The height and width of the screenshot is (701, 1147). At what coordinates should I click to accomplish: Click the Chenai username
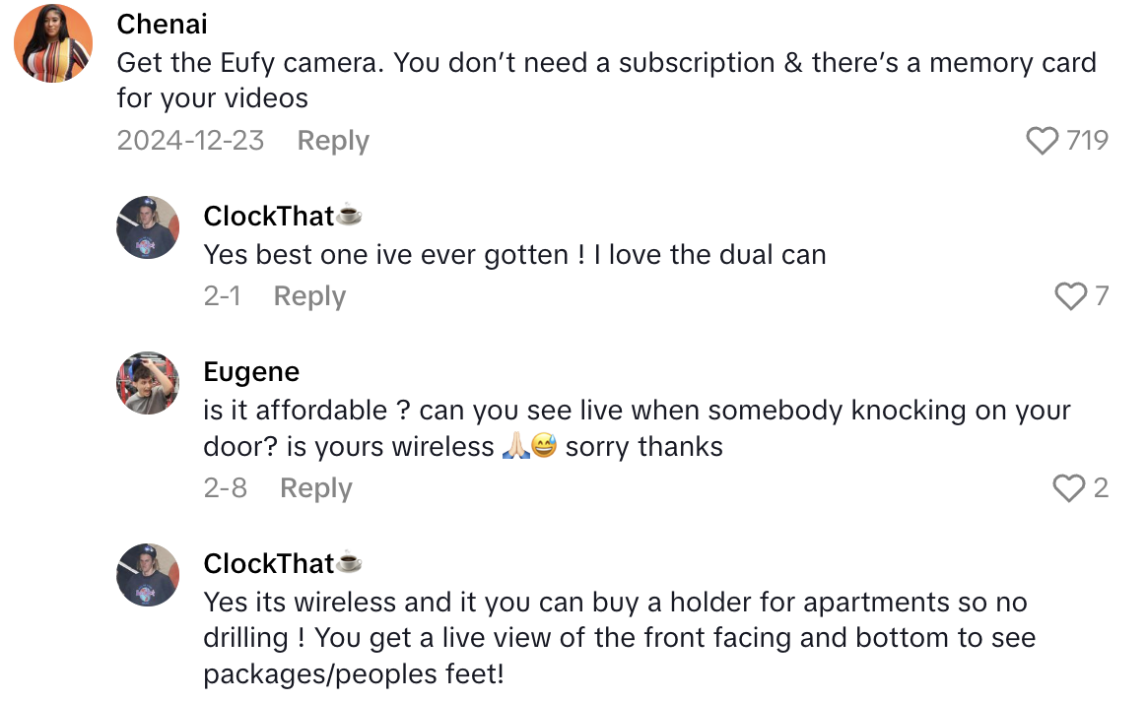[163, 24]
